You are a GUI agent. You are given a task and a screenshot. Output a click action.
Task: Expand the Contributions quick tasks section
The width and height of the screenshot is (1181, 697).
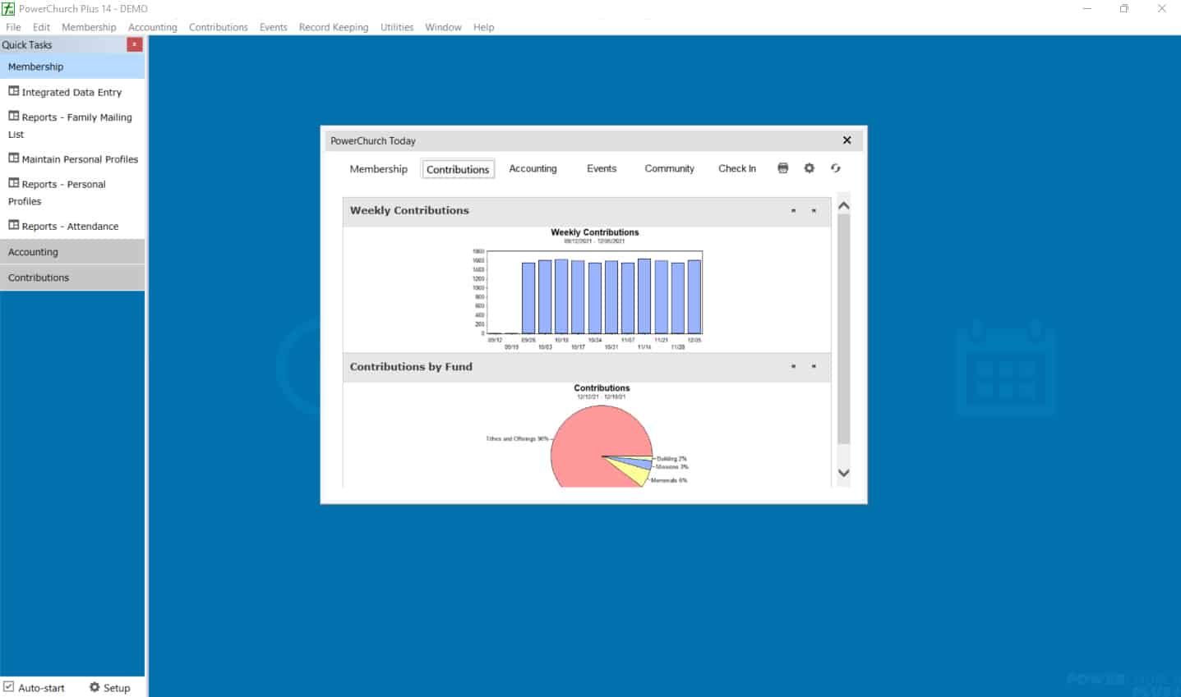click(72, 277)
